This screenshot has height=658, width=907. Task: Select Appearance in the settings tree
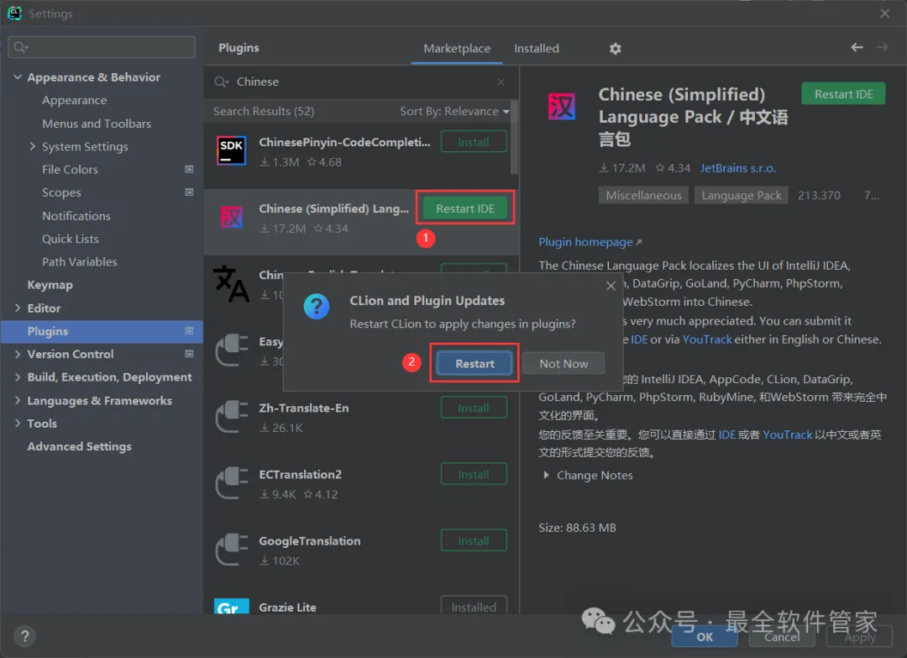click(74, 100)
